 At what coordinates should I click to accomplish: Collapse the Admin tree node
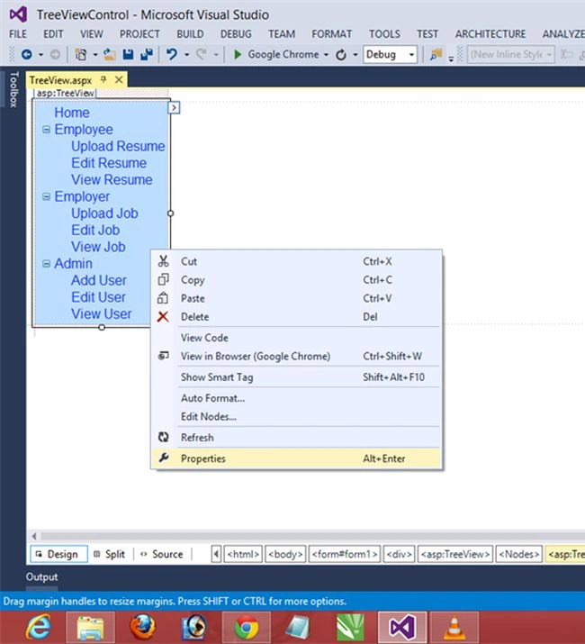47,264
